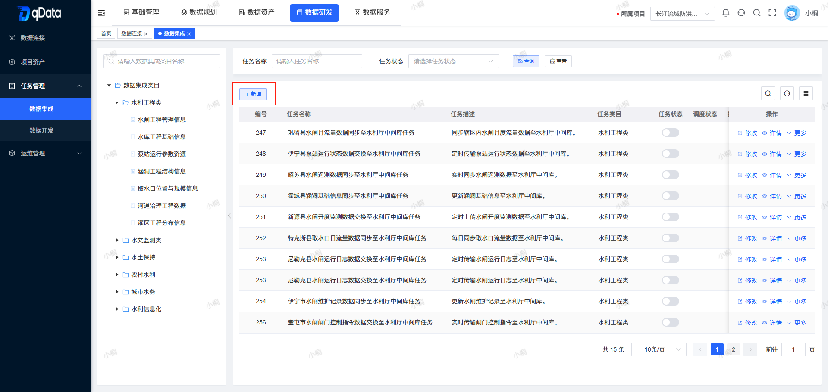
Task: Toggle status switch for task 247
Action: [x=671, y=133]
